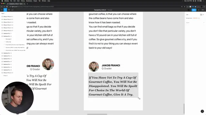
Task: Open the Apple menu
Action: (x=2, y=1)
